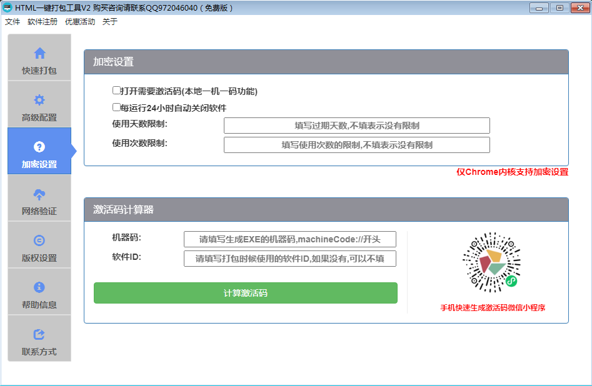Click the copyright 版权设置 icon

point(39,240)
